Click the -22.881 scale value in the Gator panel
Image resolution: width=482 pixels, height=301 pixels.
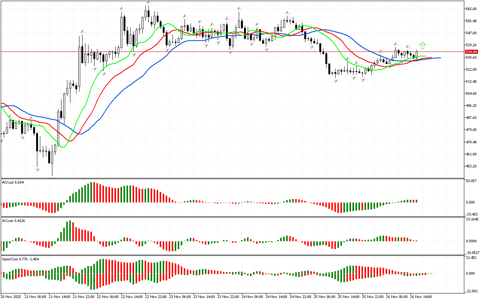click(471, 291)
